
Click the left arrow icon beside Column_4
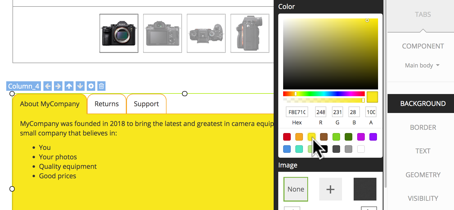[x=48, y=86]
